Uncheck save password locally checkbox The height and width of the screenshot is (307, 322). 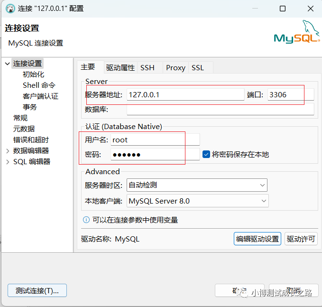pos(206,154)
